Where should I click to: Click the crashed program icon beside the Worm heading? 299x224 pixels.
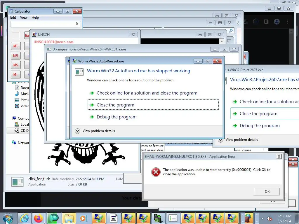click(x=79, y=72)
